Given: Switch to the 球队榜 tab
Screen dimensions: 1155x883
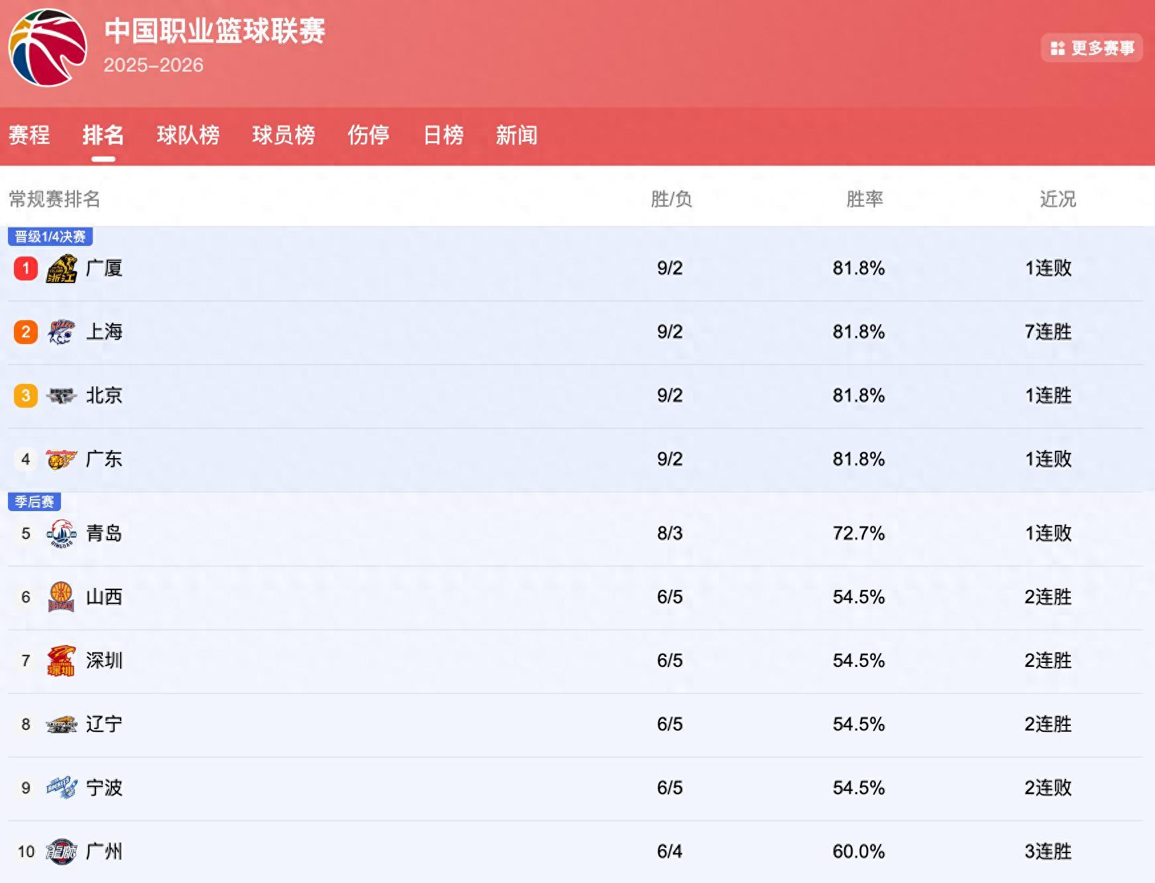Looking at the screenshot, I should tap(188, 135).
